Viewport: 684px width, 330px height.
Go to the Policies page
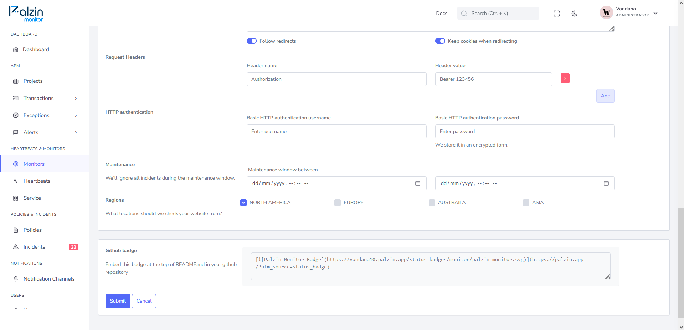coord(45,230)
